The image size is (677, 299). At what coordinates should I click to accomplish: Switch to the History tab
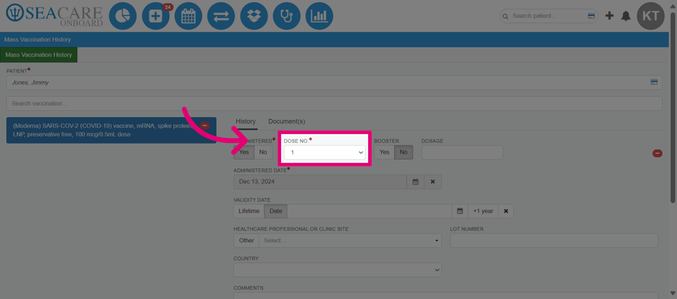246,121
